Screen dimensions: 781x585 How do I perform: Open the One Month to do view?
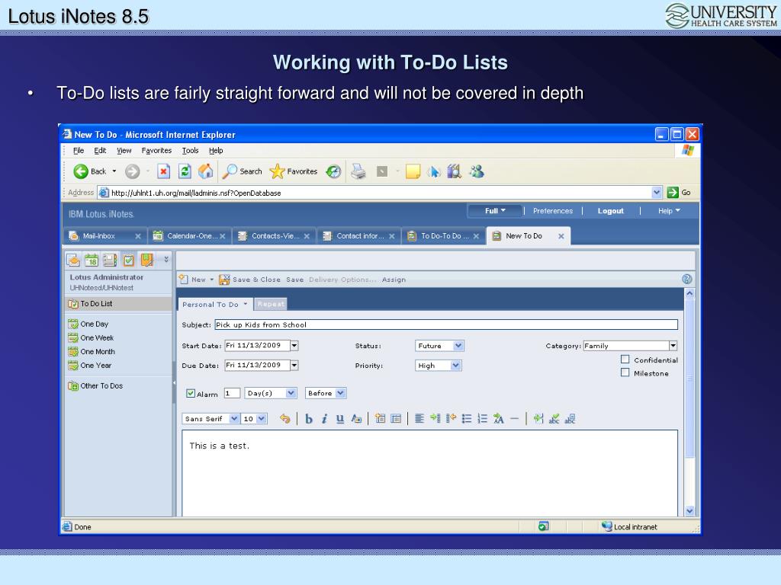pos(92,352)
